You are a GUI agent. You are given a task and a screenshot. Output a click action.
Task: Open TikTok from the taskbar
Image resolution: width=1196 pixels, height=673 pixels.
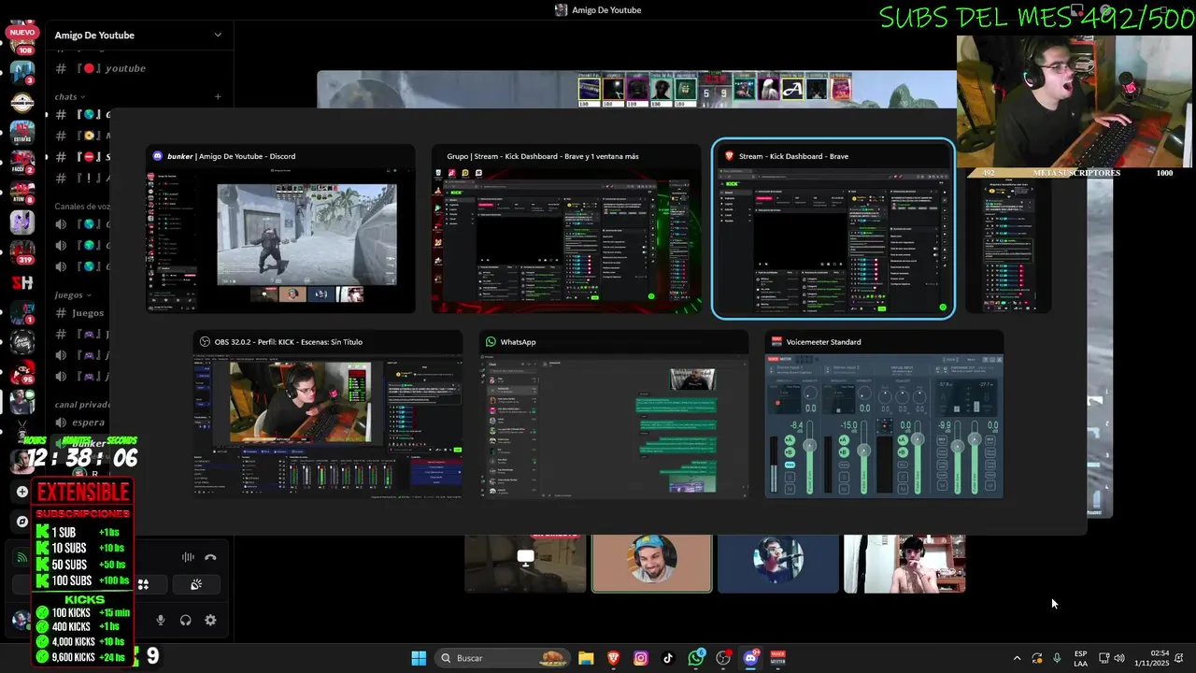click(668, 658)
